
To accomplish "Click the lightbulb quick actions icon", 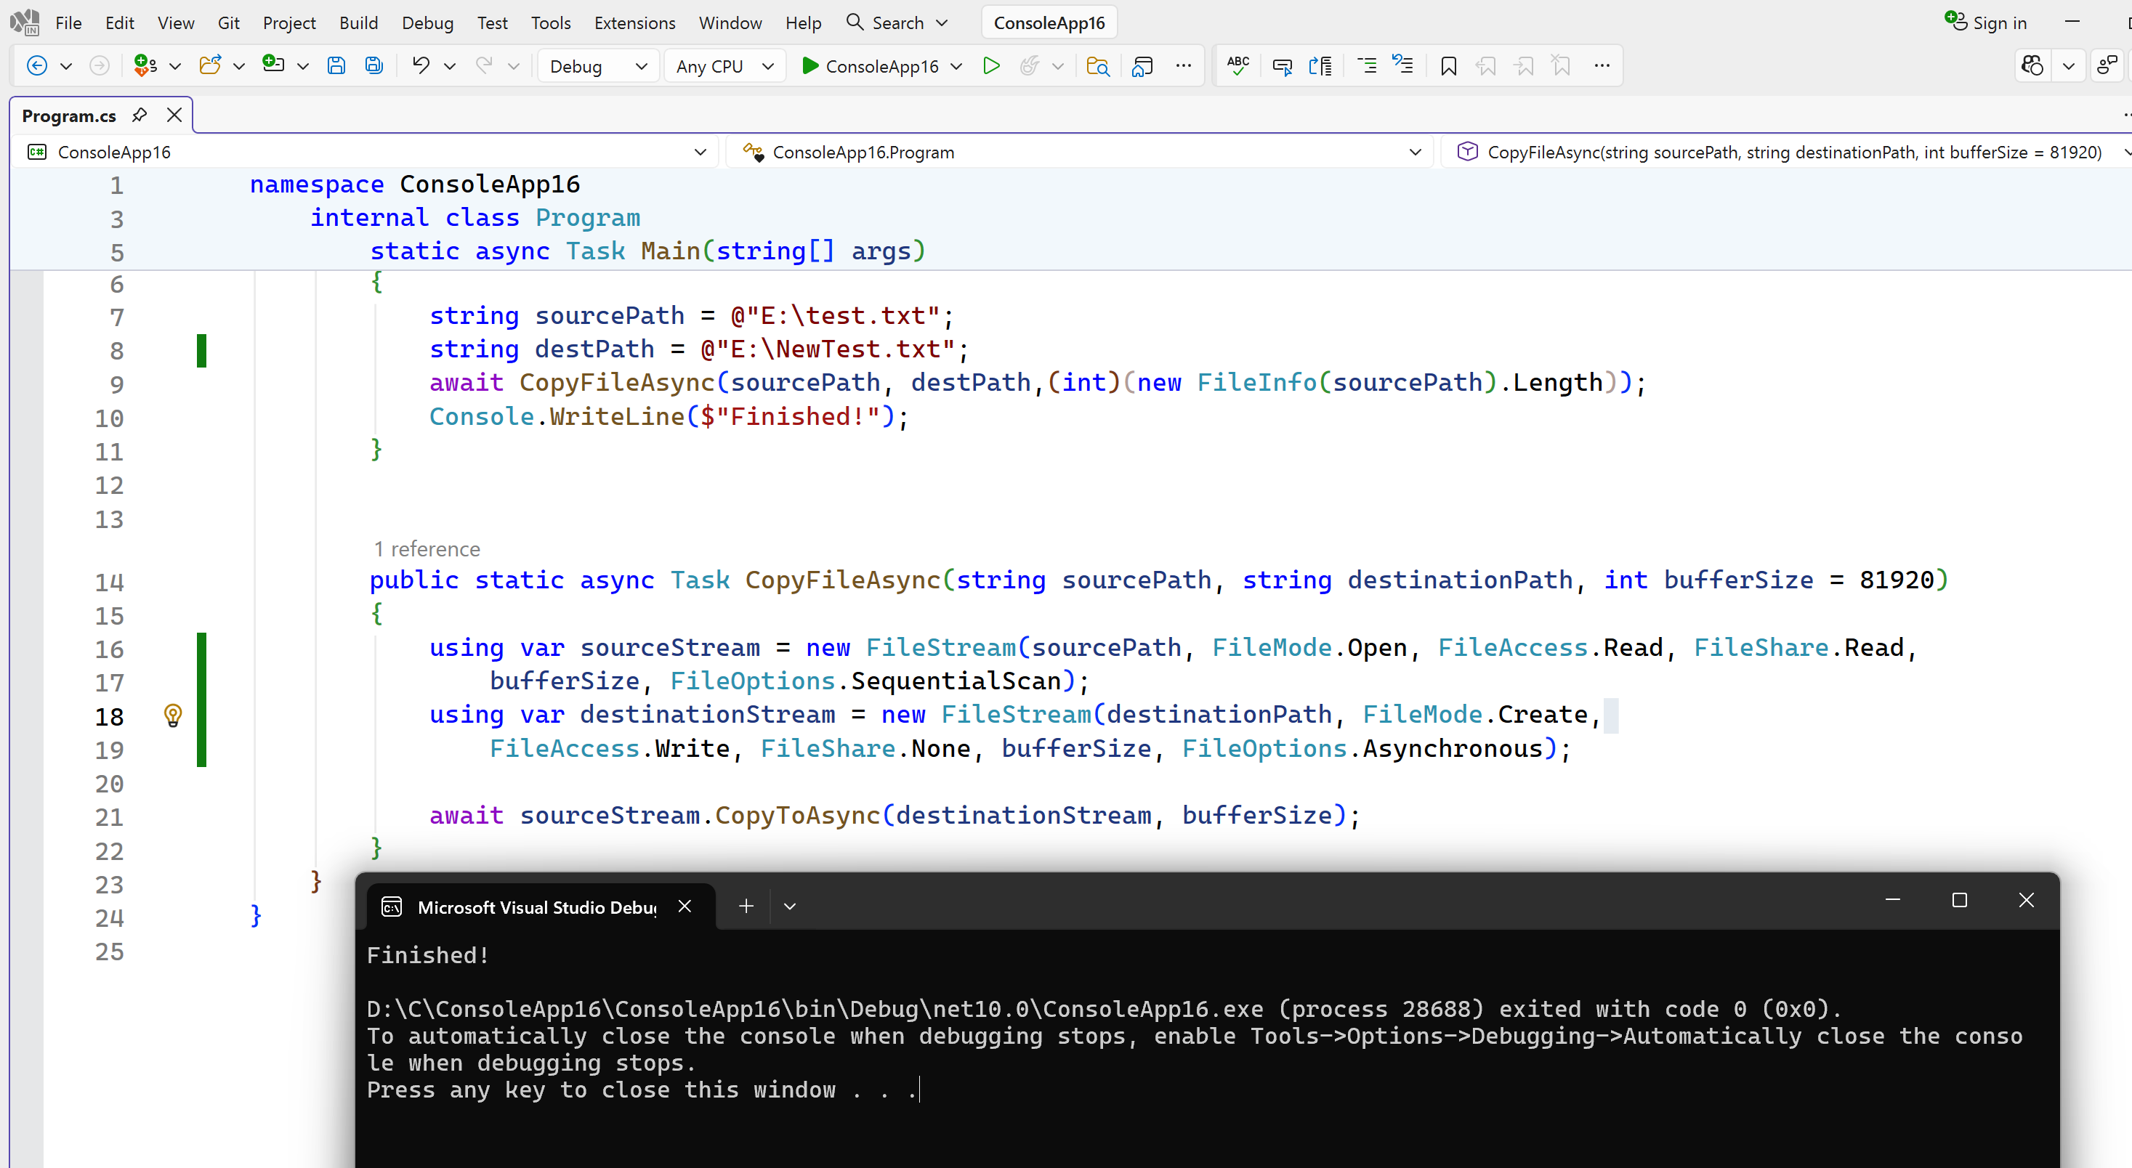I will (172, 715).
